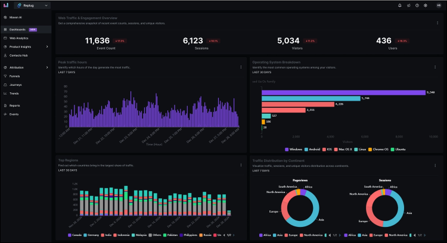Toggle Africa in the Pageviews donut legend
This screenshot has height=243, width=447.
point(265,235)
